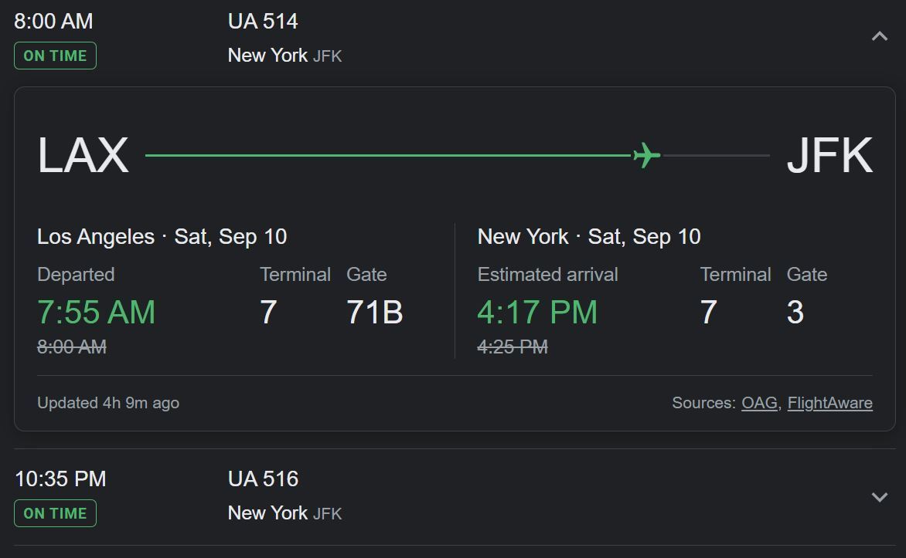The image size is (906, 558).
Task: Click the green flight progress line
Action: click(388, 155)
